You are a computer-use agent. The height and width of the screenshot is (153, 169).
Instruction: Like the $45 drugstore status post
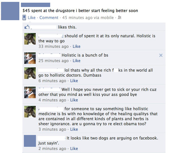(32, 17)
